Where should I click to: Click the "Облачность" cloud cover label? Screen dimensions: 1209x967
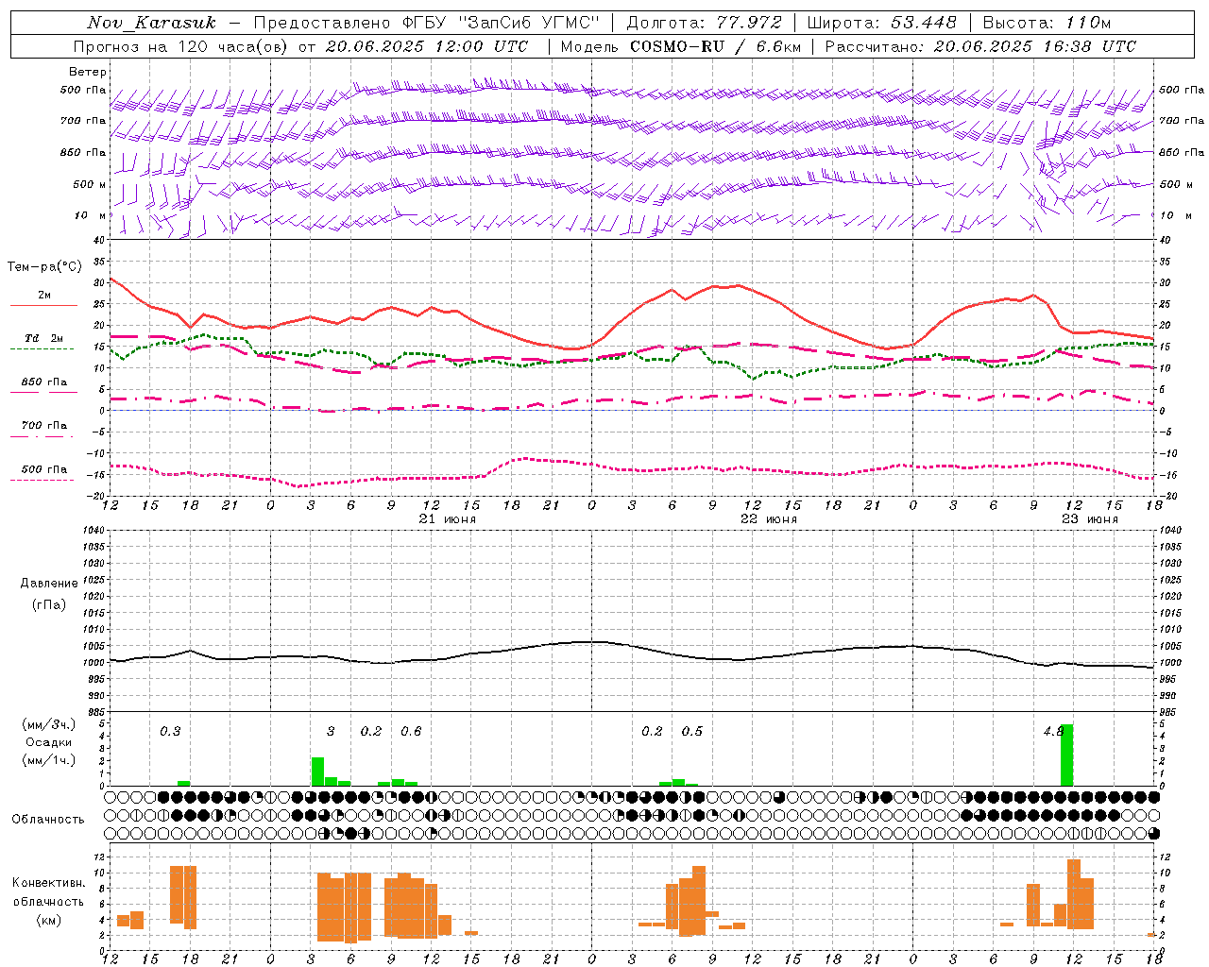point(48,819)
